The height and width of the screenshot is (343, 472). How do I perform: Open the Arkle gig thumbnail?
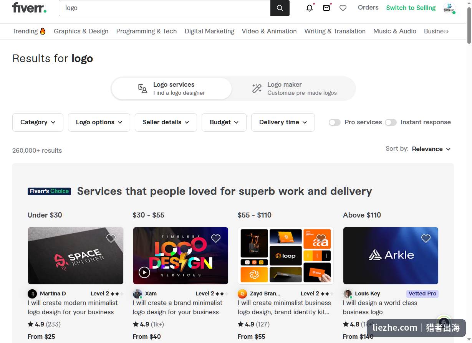(x=391, y=256)
